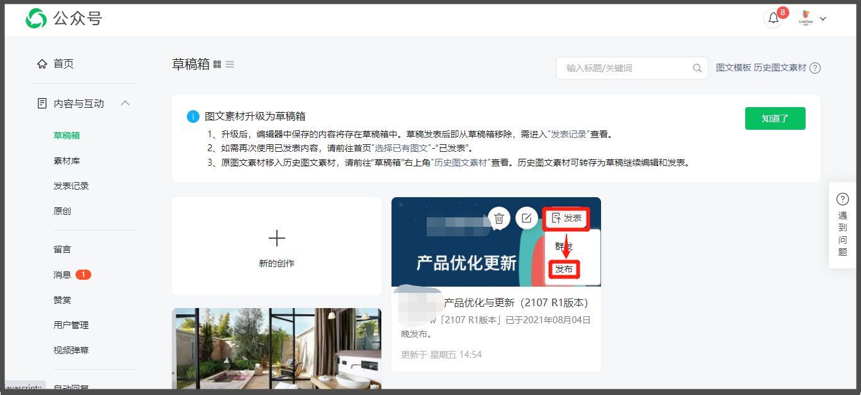Click the "更新于 星期五 14:54" timestamp

pyautogui.click(x=441, y=355)
